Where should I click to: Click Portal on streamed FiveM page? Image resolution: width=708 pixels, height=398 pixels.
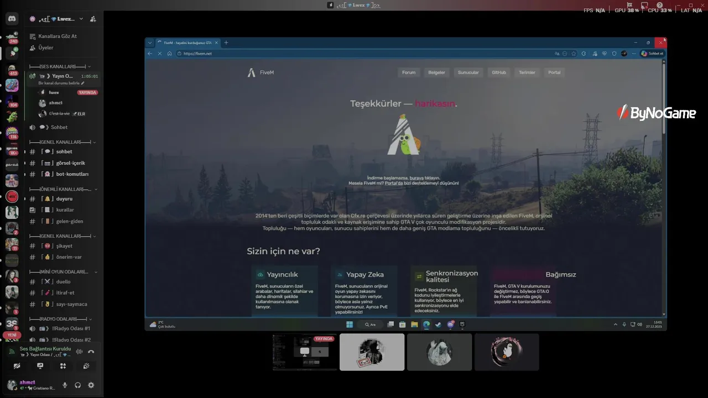click(x=554, y=72)
